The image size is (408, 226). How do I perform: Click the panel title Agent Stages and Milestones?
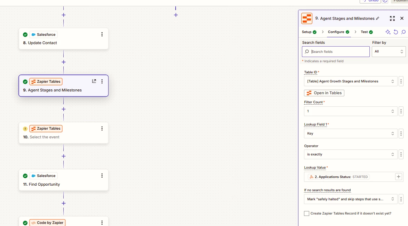coord(347,18)
